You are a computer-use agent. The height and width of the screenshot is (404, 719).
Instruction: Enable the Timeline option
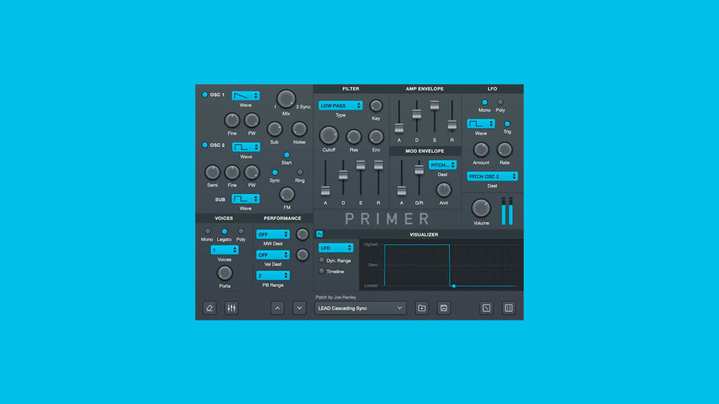pyautogui.click(x=321, y=271)
